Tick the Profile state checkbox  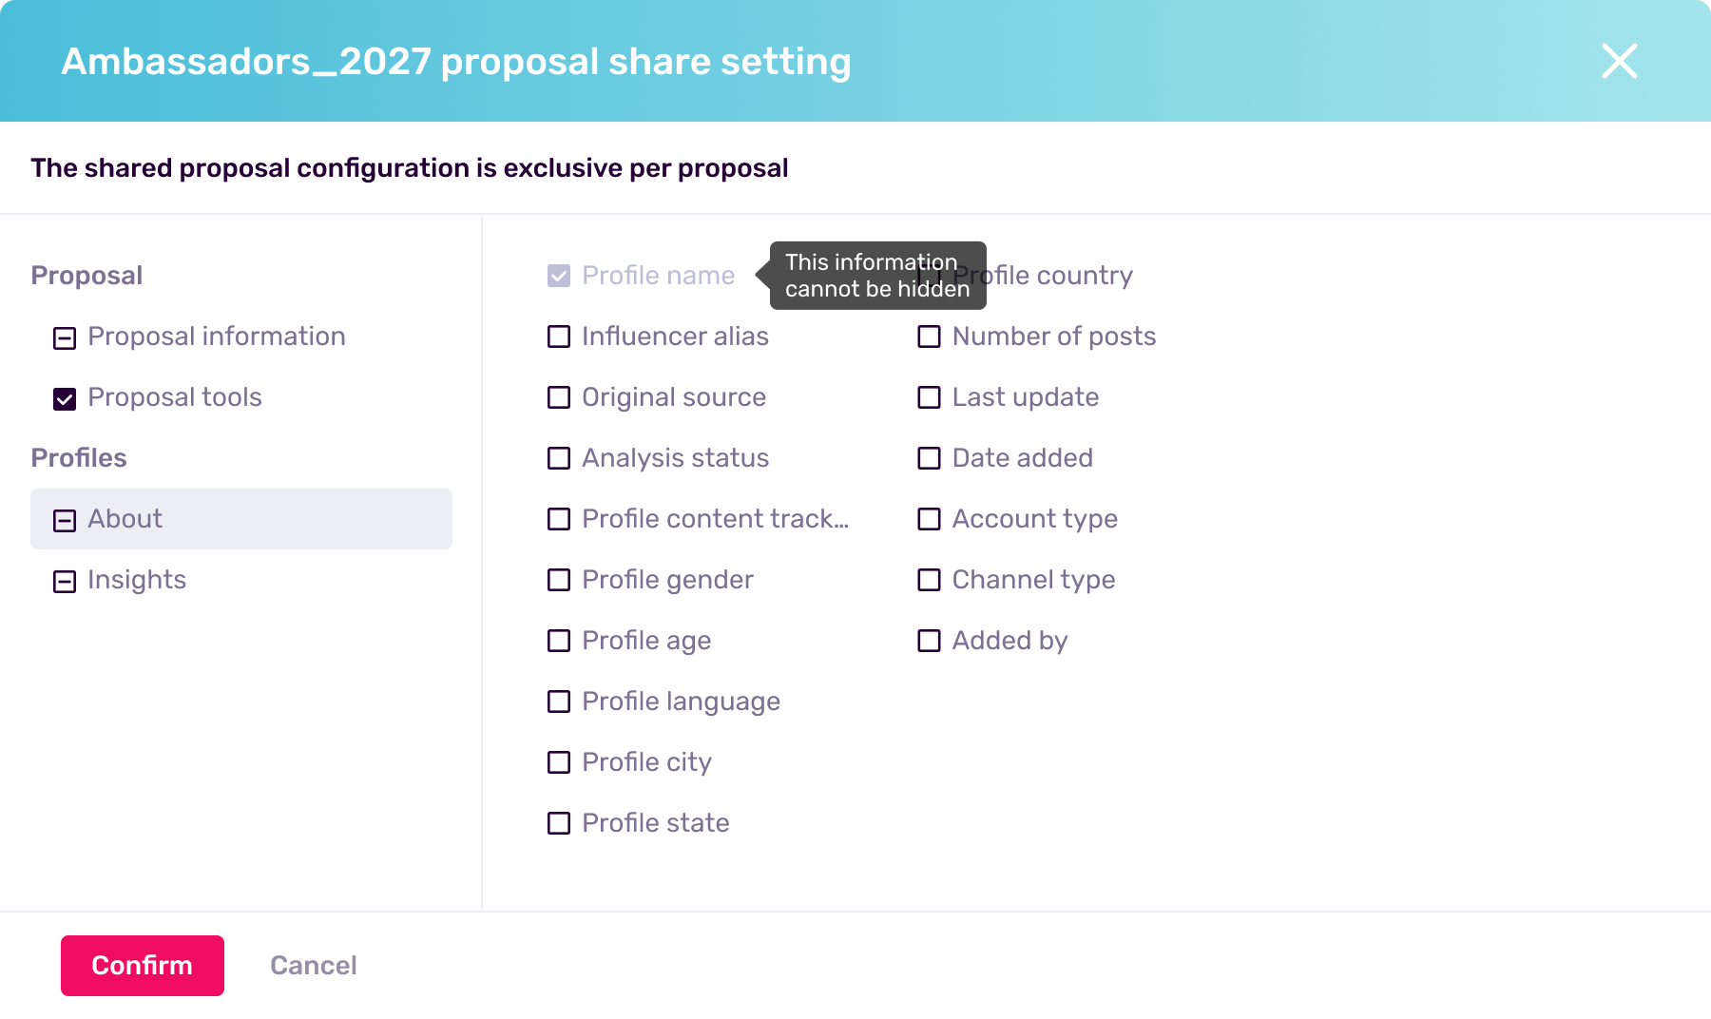click(x=559, y=823)
